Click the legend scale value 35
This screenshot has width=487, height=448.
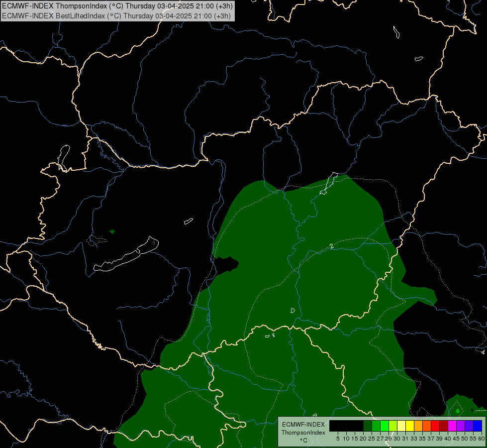pos(422,439)
